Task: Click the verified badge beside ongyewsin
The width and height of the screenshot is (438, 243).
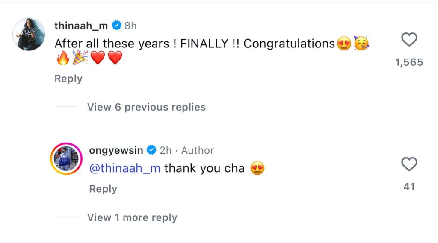Action: [x=151, y=150]
